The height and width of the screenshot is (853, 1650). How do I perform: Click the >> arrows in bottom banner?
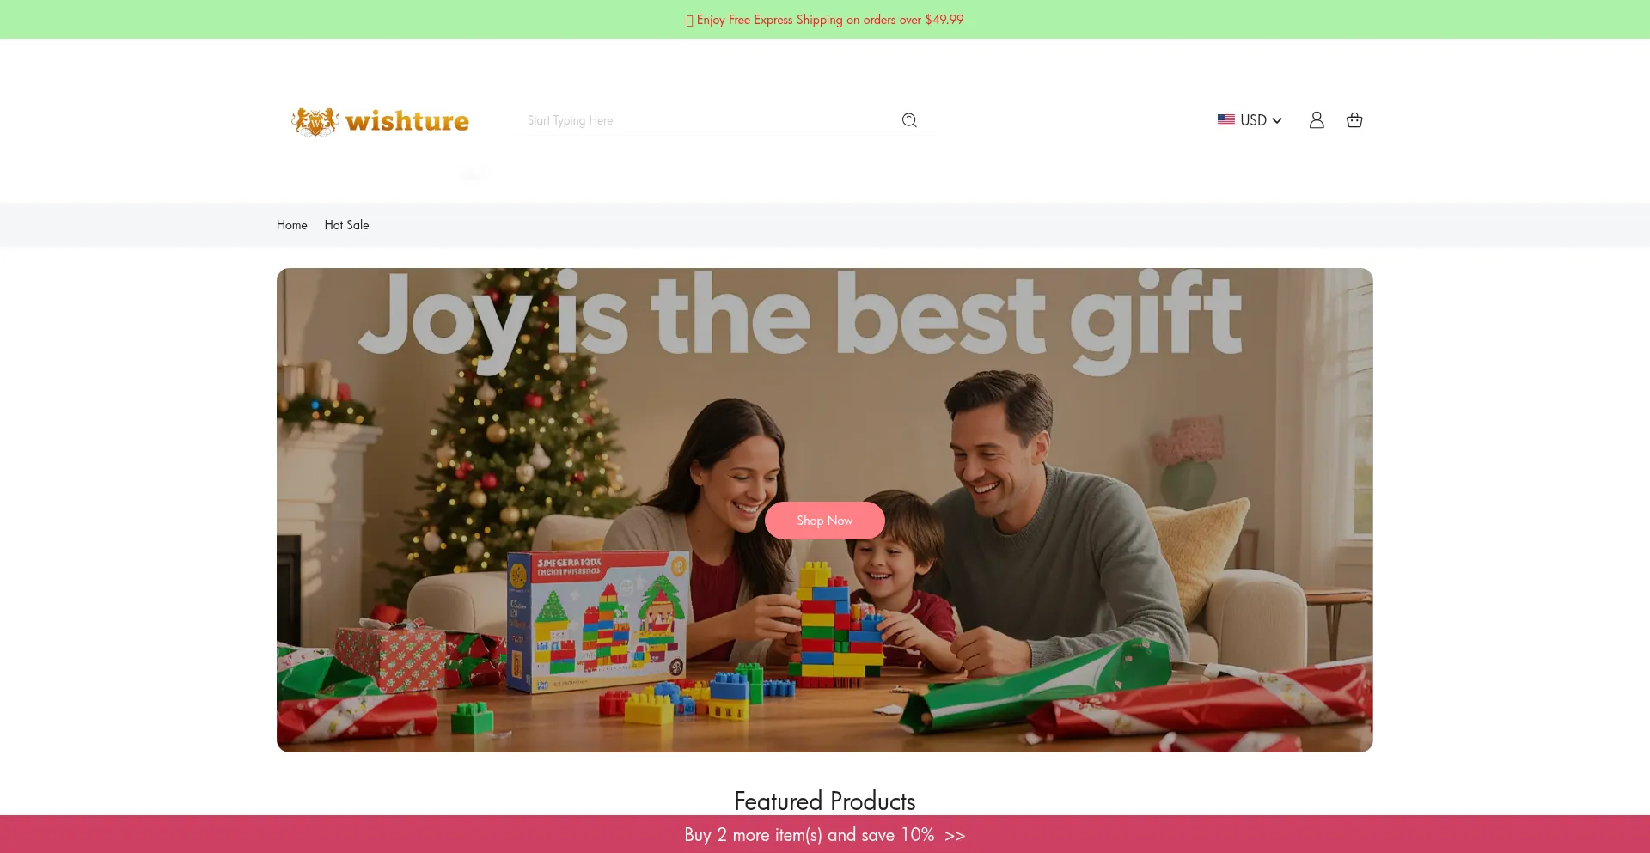click(x=955, y=835)
